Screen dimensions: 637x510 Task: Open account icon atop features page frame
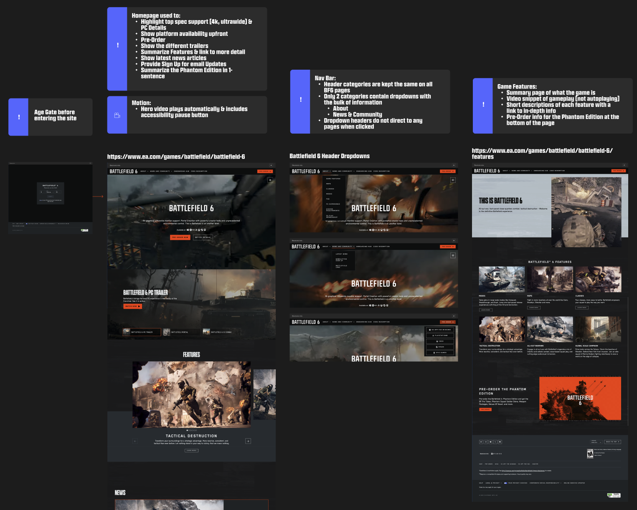coord(624,165)
